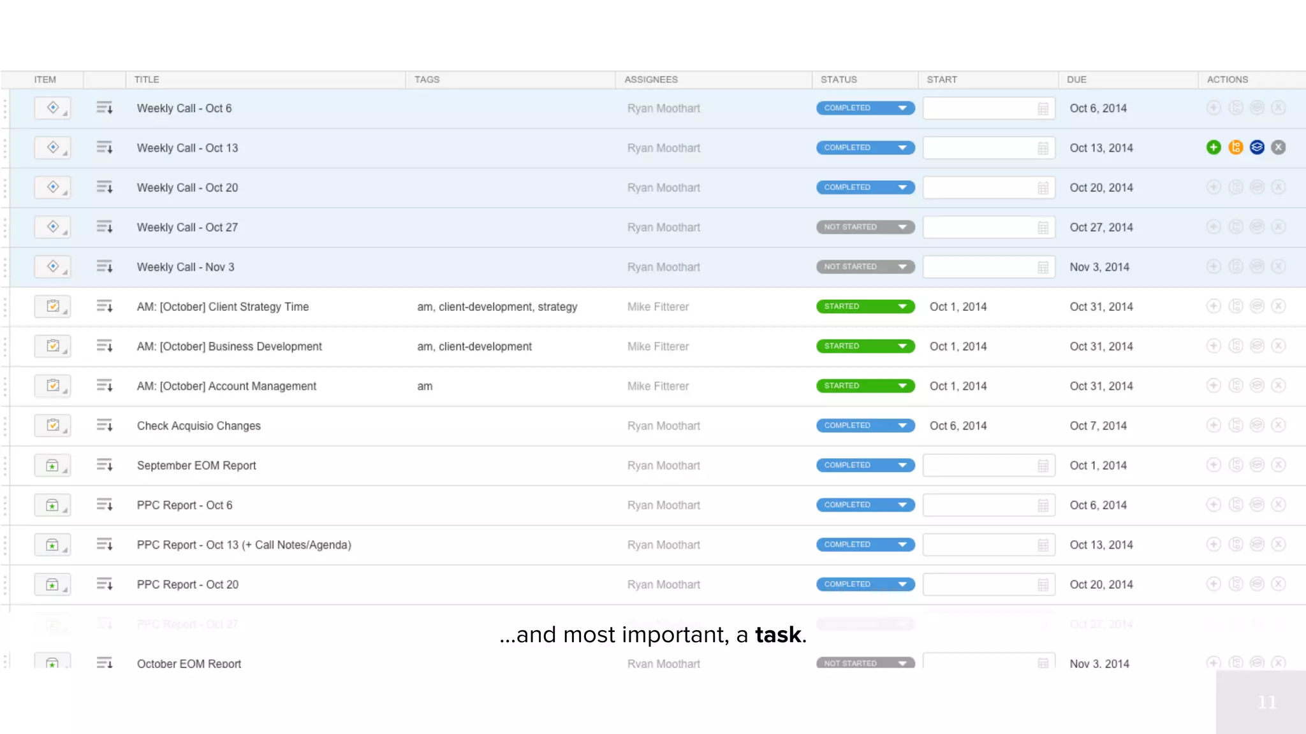Open the start date calendar for Weekly Call - Oct 27
Screen dimensions: 1306x734
click(x=1043, y=227)
